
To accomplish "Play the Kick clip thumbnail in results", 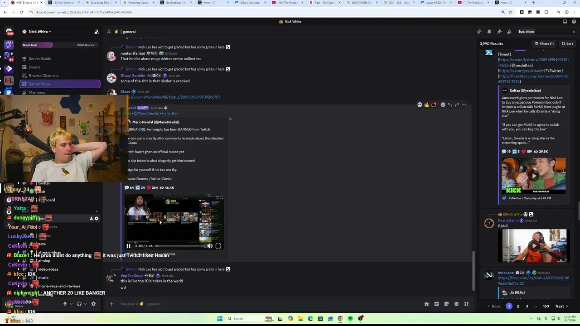I will (533, 176).
